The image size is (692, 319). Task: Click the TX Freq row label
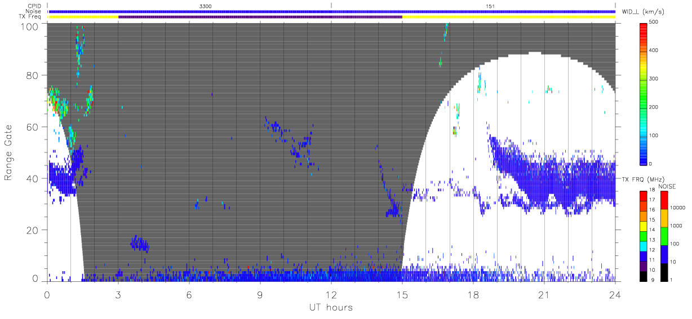tap(30, 17)
